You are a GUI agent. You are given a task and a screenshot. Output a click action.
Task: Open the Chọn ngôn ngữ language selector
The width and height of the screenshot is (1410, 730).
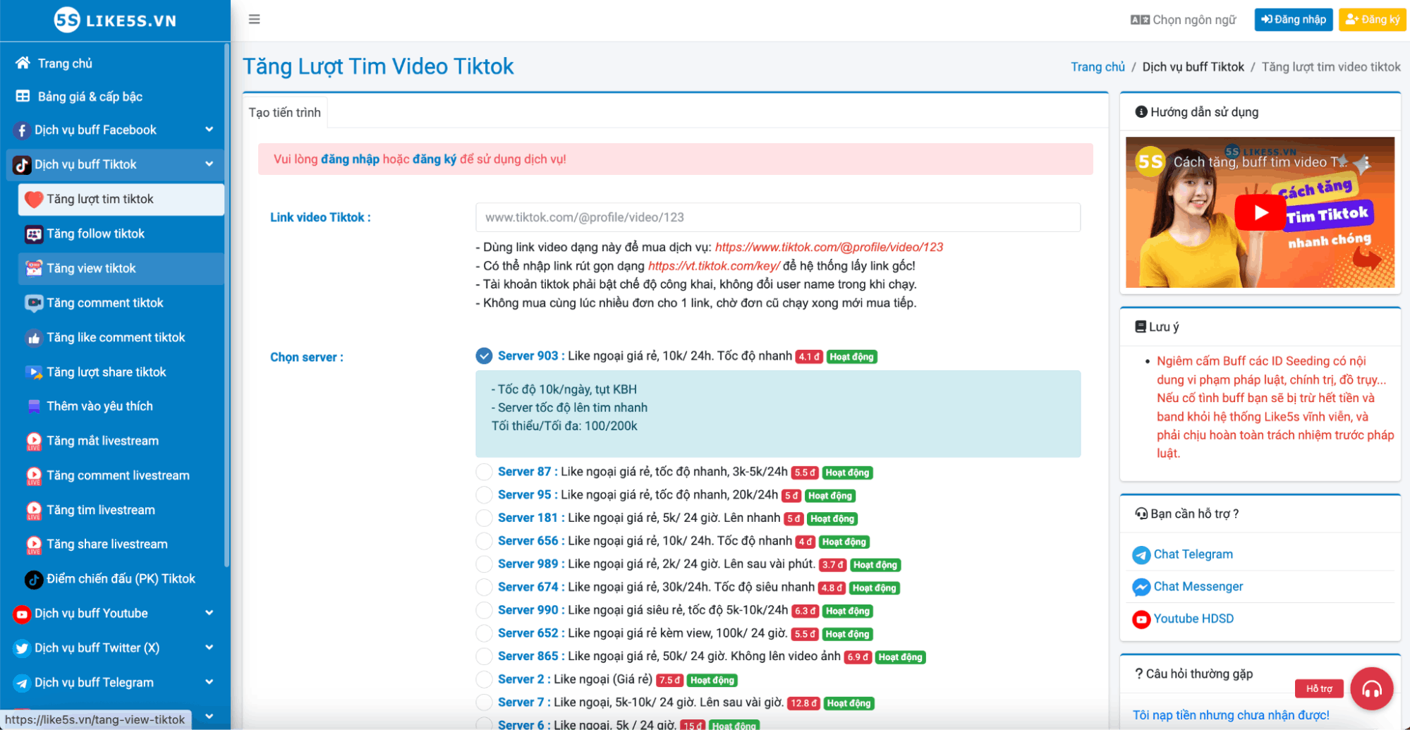1183,20
